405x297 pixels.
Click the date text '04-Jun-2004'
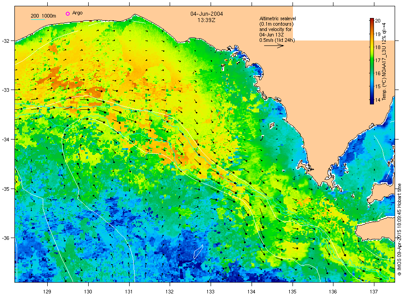tap(207, 14)
